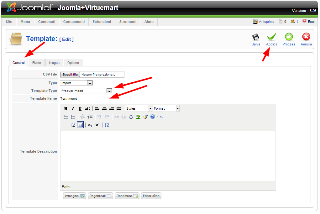The width and height of the screenshot is (320, 214).
Task: Click the Outdent icon
Action: coord(83,117)
